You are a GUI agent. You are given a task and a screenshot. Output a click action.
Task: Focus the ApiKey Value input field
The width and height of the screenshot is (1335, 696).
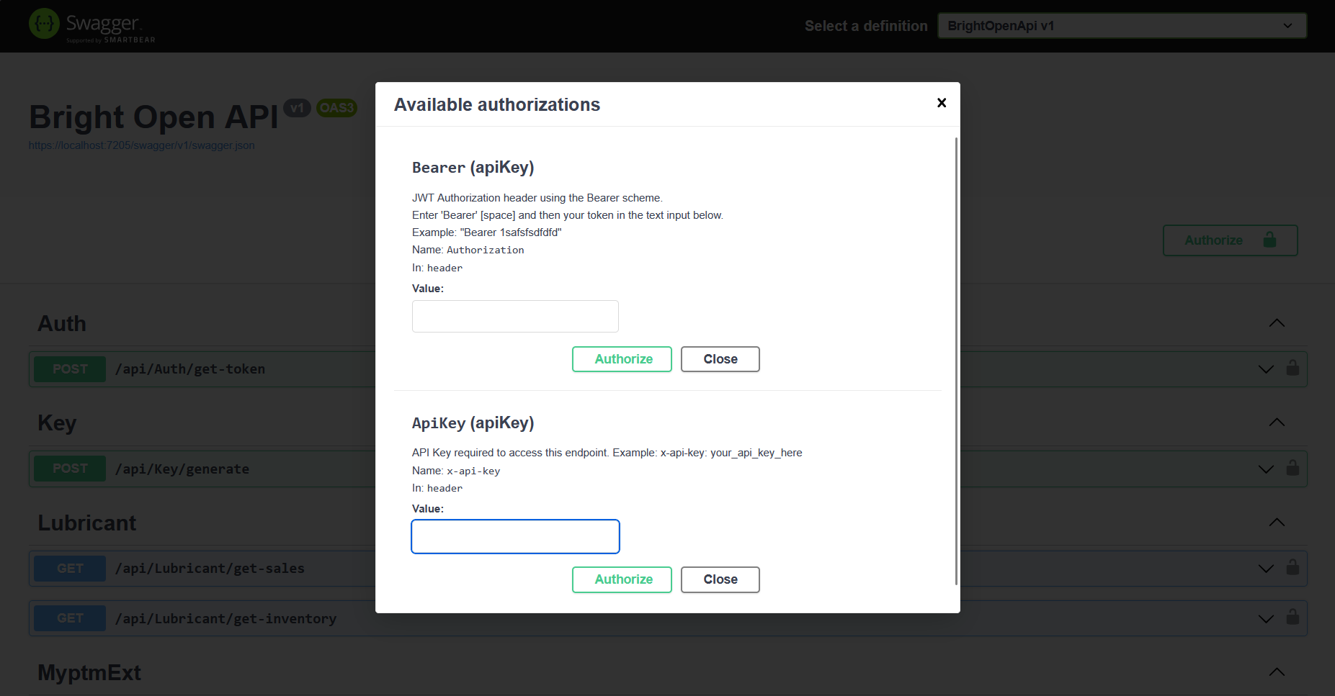click(515, 536)
